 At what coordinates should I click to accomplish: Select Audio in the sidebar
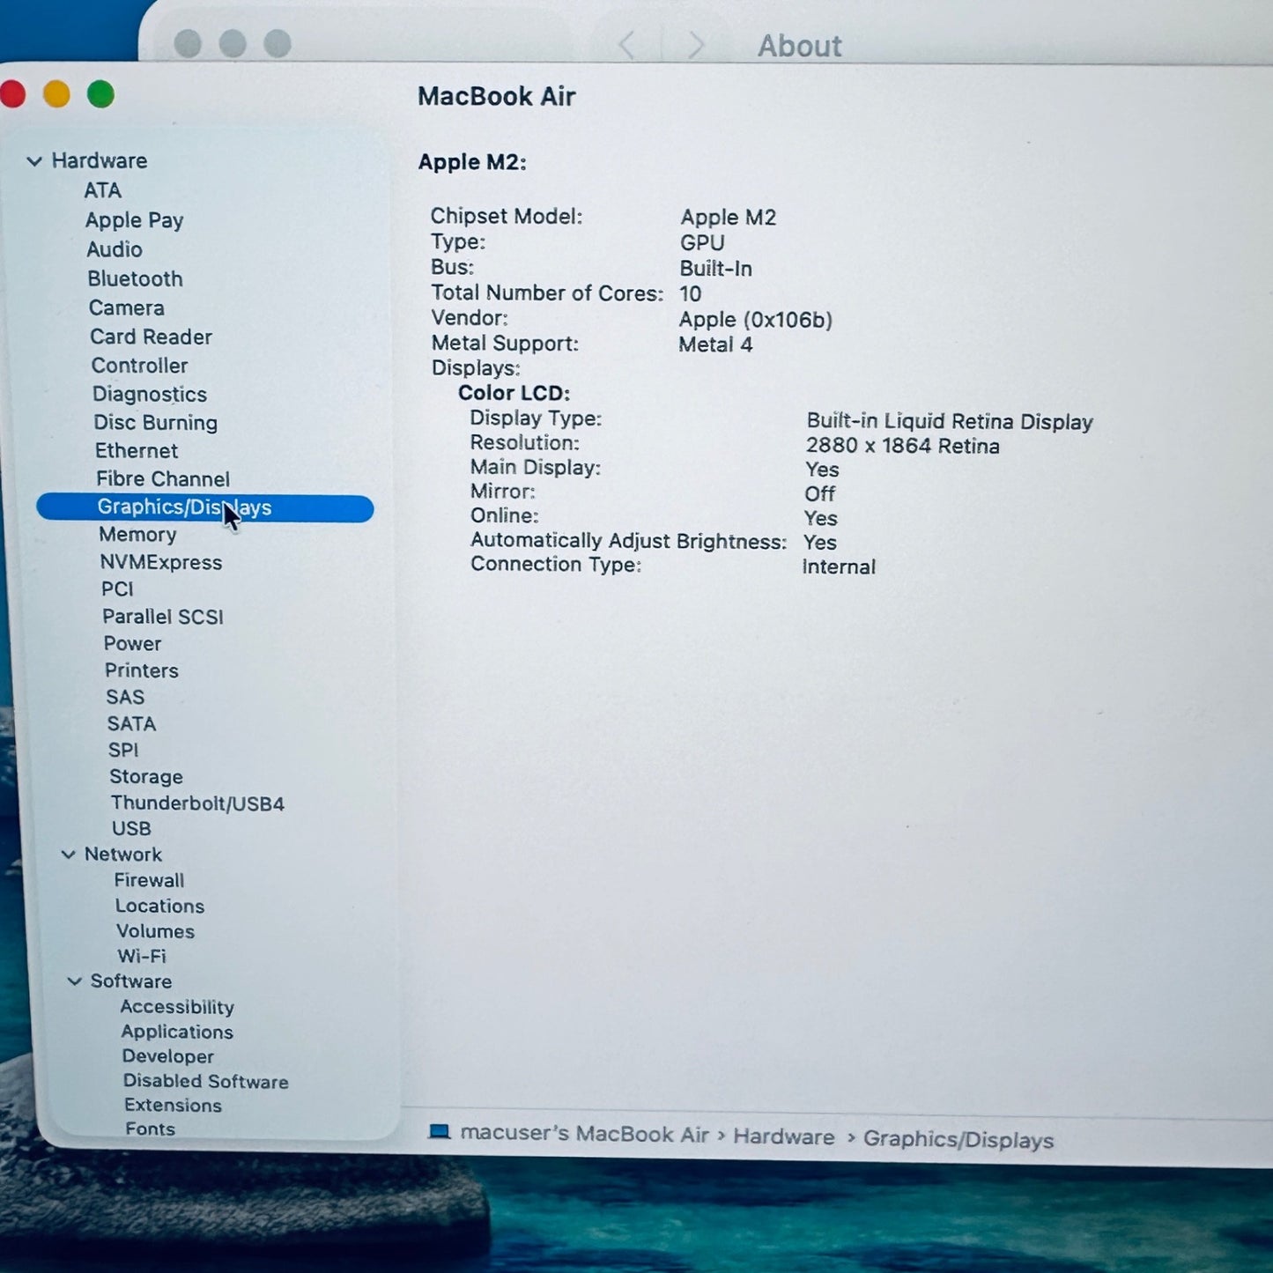(115, 249)
